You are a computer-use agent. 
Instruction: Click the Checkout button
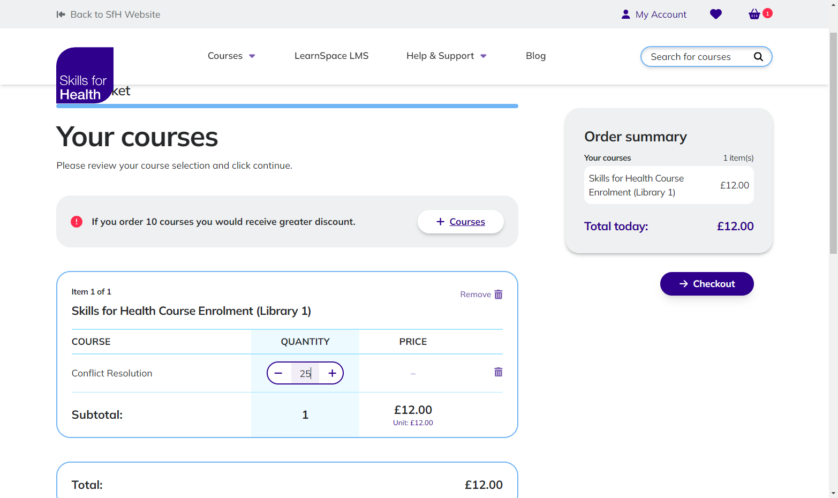tap(707, 284)
